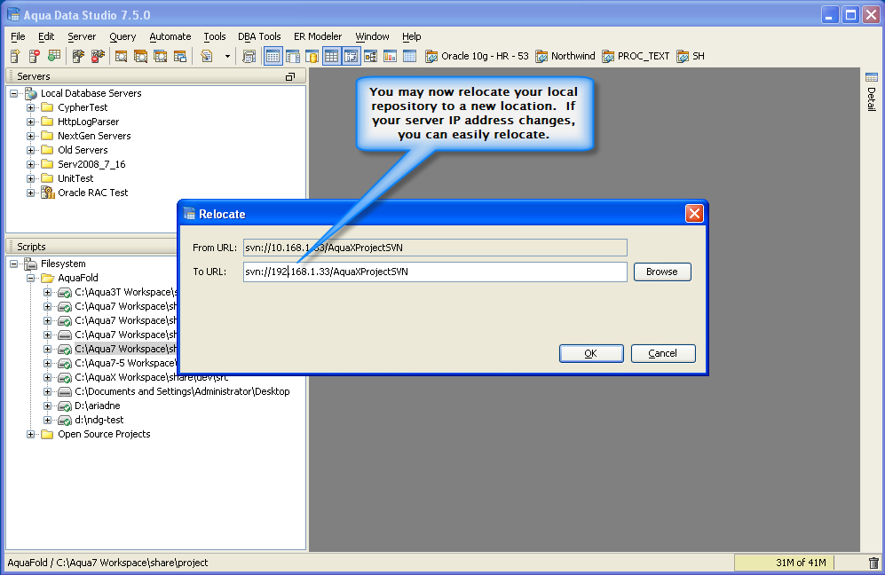Viewport: 885px width, 575px height.
Task: Click the From URL read-only field
Action: [435, 248]
